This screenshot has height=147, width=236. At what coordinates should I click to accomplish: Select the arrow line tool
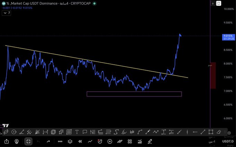click(x=148, y=132)
